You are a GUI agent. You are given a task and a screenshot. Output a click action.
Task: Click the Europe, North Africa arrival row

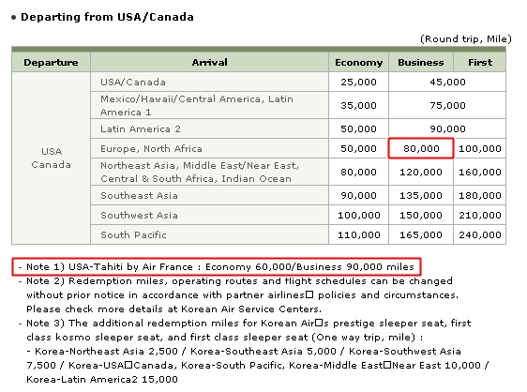pos(209,148)
